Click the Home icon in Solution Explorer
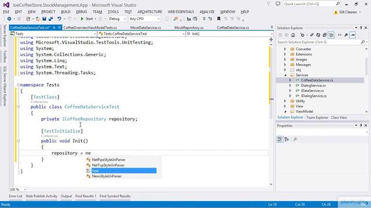 [x=293, y=35]
